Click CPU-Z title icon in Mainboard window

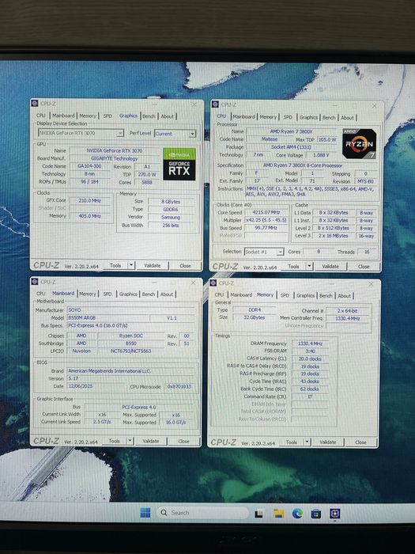pyautogui.click(x=35, y=282)
